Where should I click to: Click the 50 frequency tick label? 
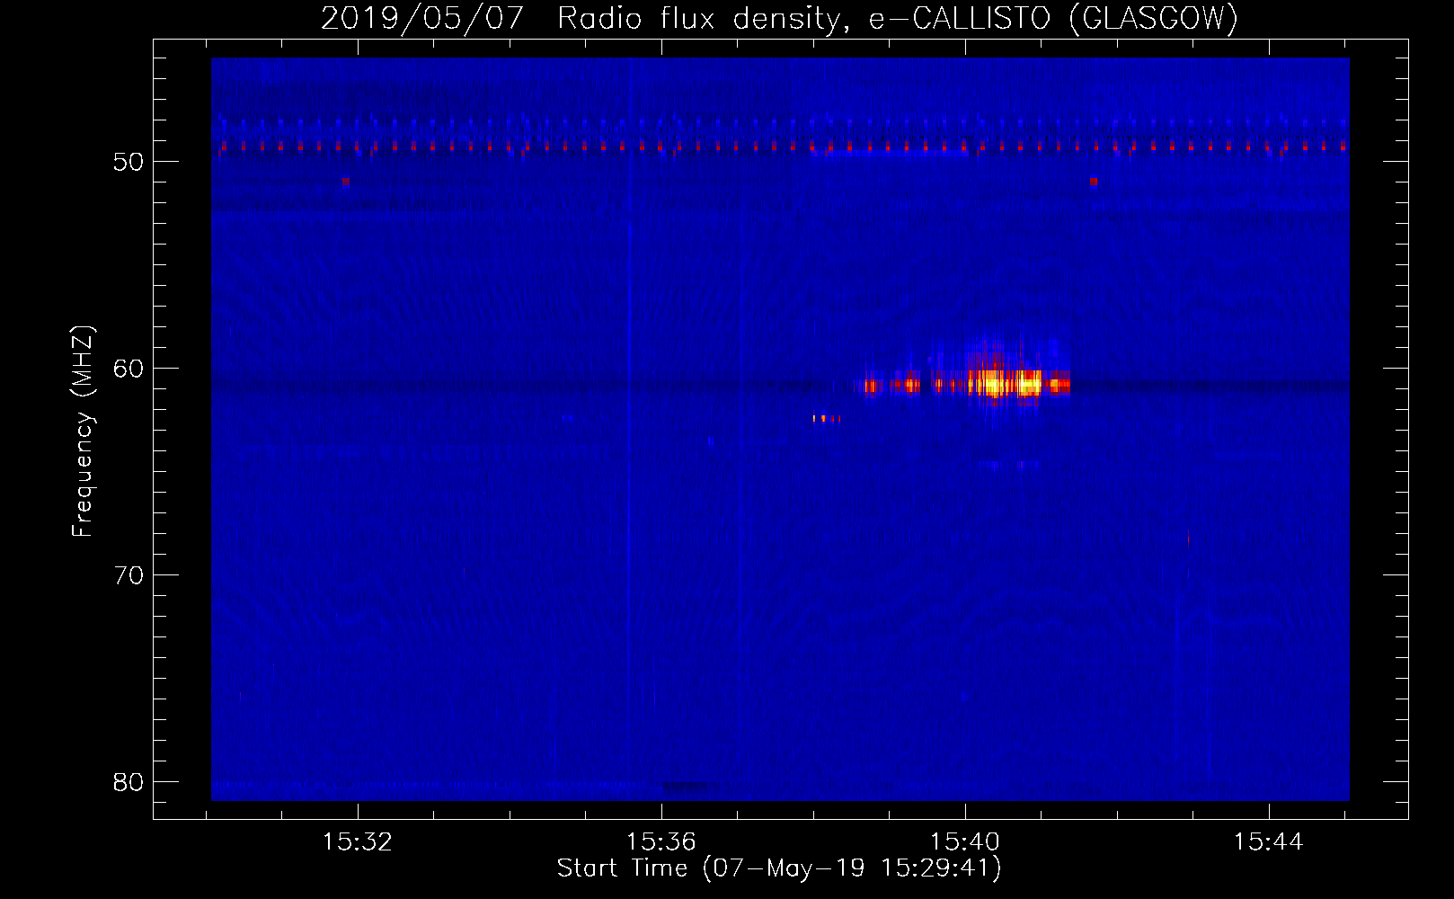129,162
